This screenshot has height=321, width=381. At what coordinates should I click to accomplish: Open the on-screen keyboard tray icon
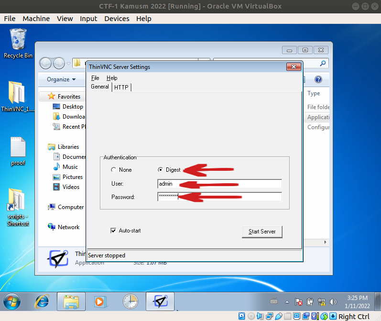(x=274, y=301)
